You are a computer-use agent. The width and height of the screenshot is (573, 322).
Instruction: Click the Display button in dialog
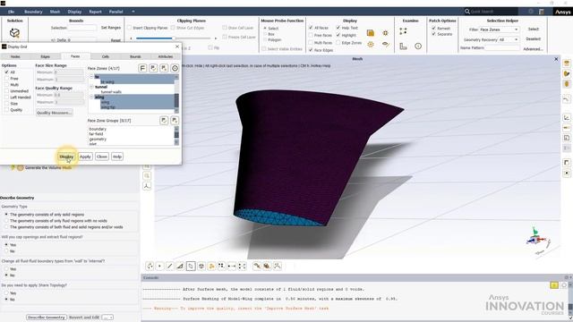point(66,157)
